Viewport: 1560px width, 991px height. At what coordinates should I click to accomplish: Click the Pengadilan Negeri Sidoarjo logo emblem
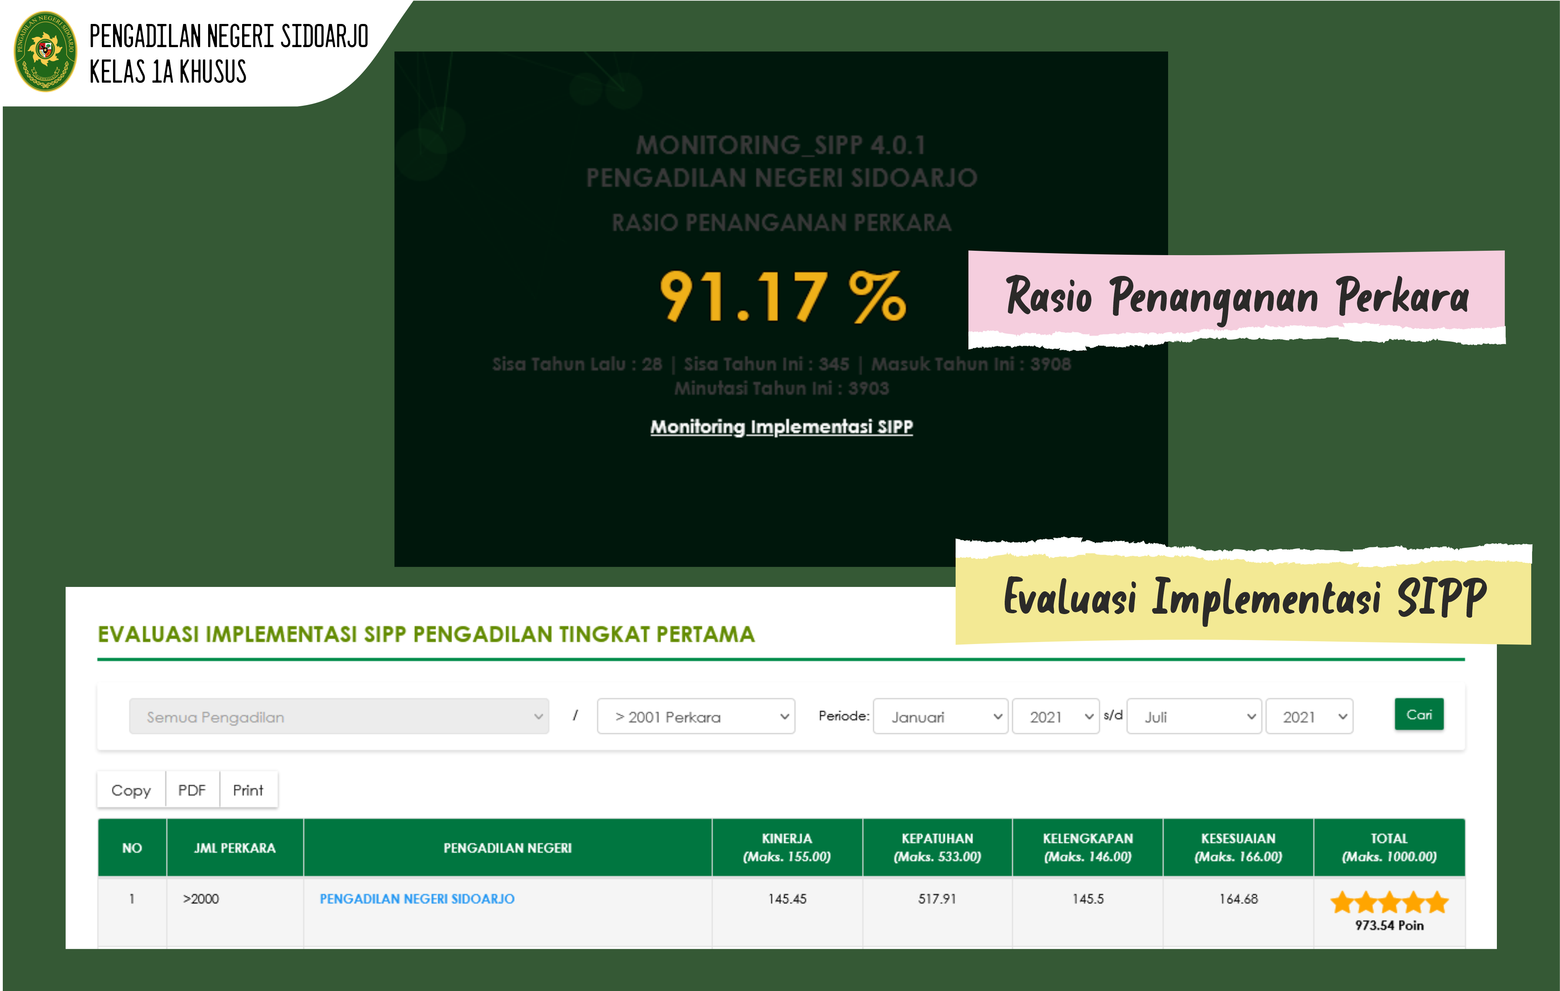pyautogui.click(x=46, y=51)
